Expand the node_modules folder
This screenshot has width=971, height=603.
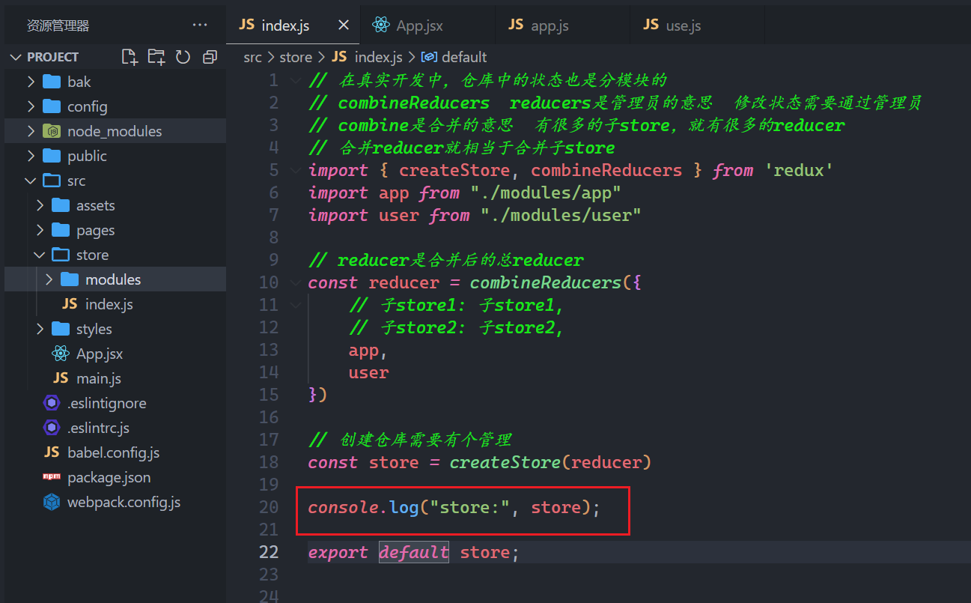point(31,131)
